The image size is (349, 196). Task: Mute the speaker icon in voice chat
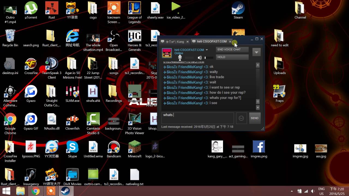[x=200, y=58]
